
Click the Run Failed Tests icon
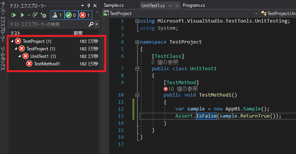click(x=44, y=15)
